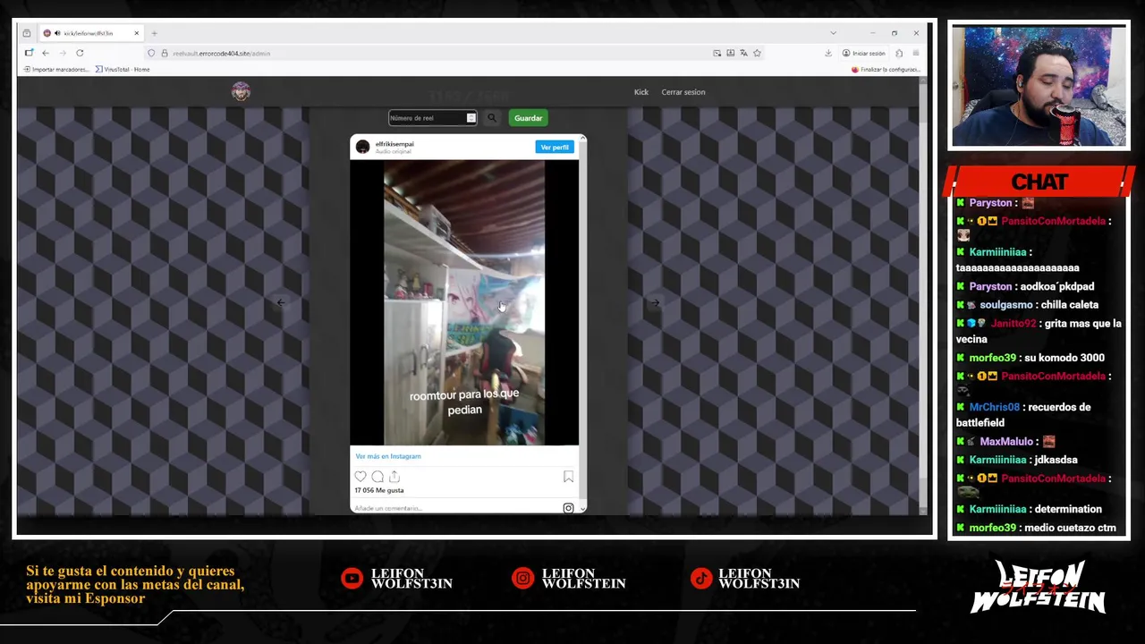Click Cerrar sesion in the header
Image resolution: width=1145 pixels, height=644 pixels.
point(683,92)
